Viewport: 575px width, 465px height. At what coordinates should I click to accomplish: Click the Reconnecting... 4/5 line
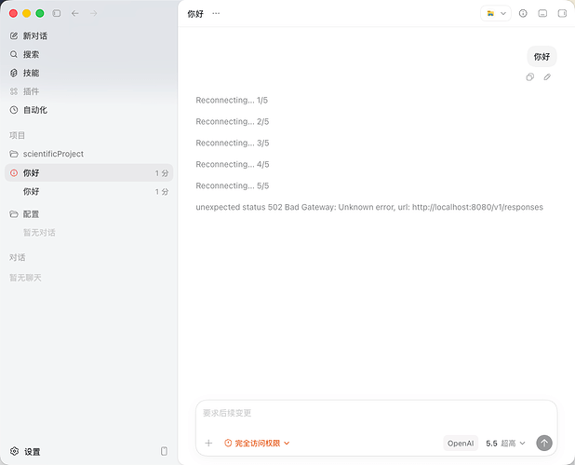pyautogui.click(x=232, y=165)
